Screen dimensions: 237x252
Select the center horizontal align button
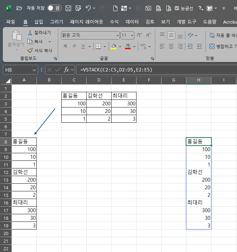[171, 46]
